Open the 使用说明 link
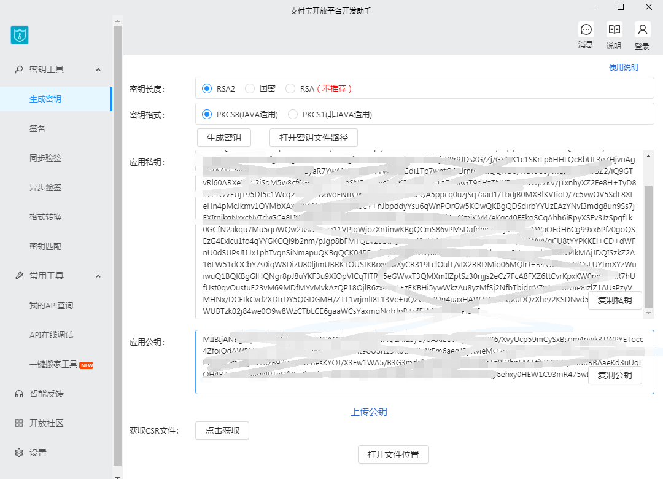Image resolution: width=663 pixels, height=479 pixels. click(x=623, y=68)
